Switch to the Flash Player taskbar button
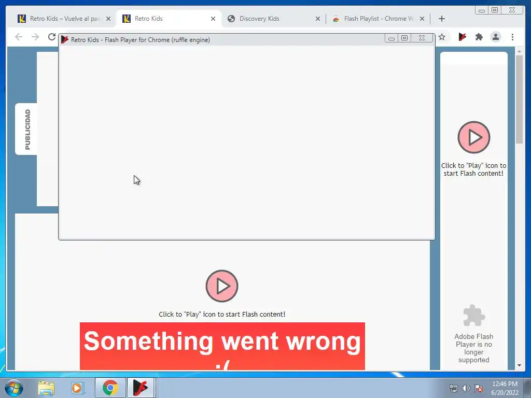 click(x=141, y=388)
